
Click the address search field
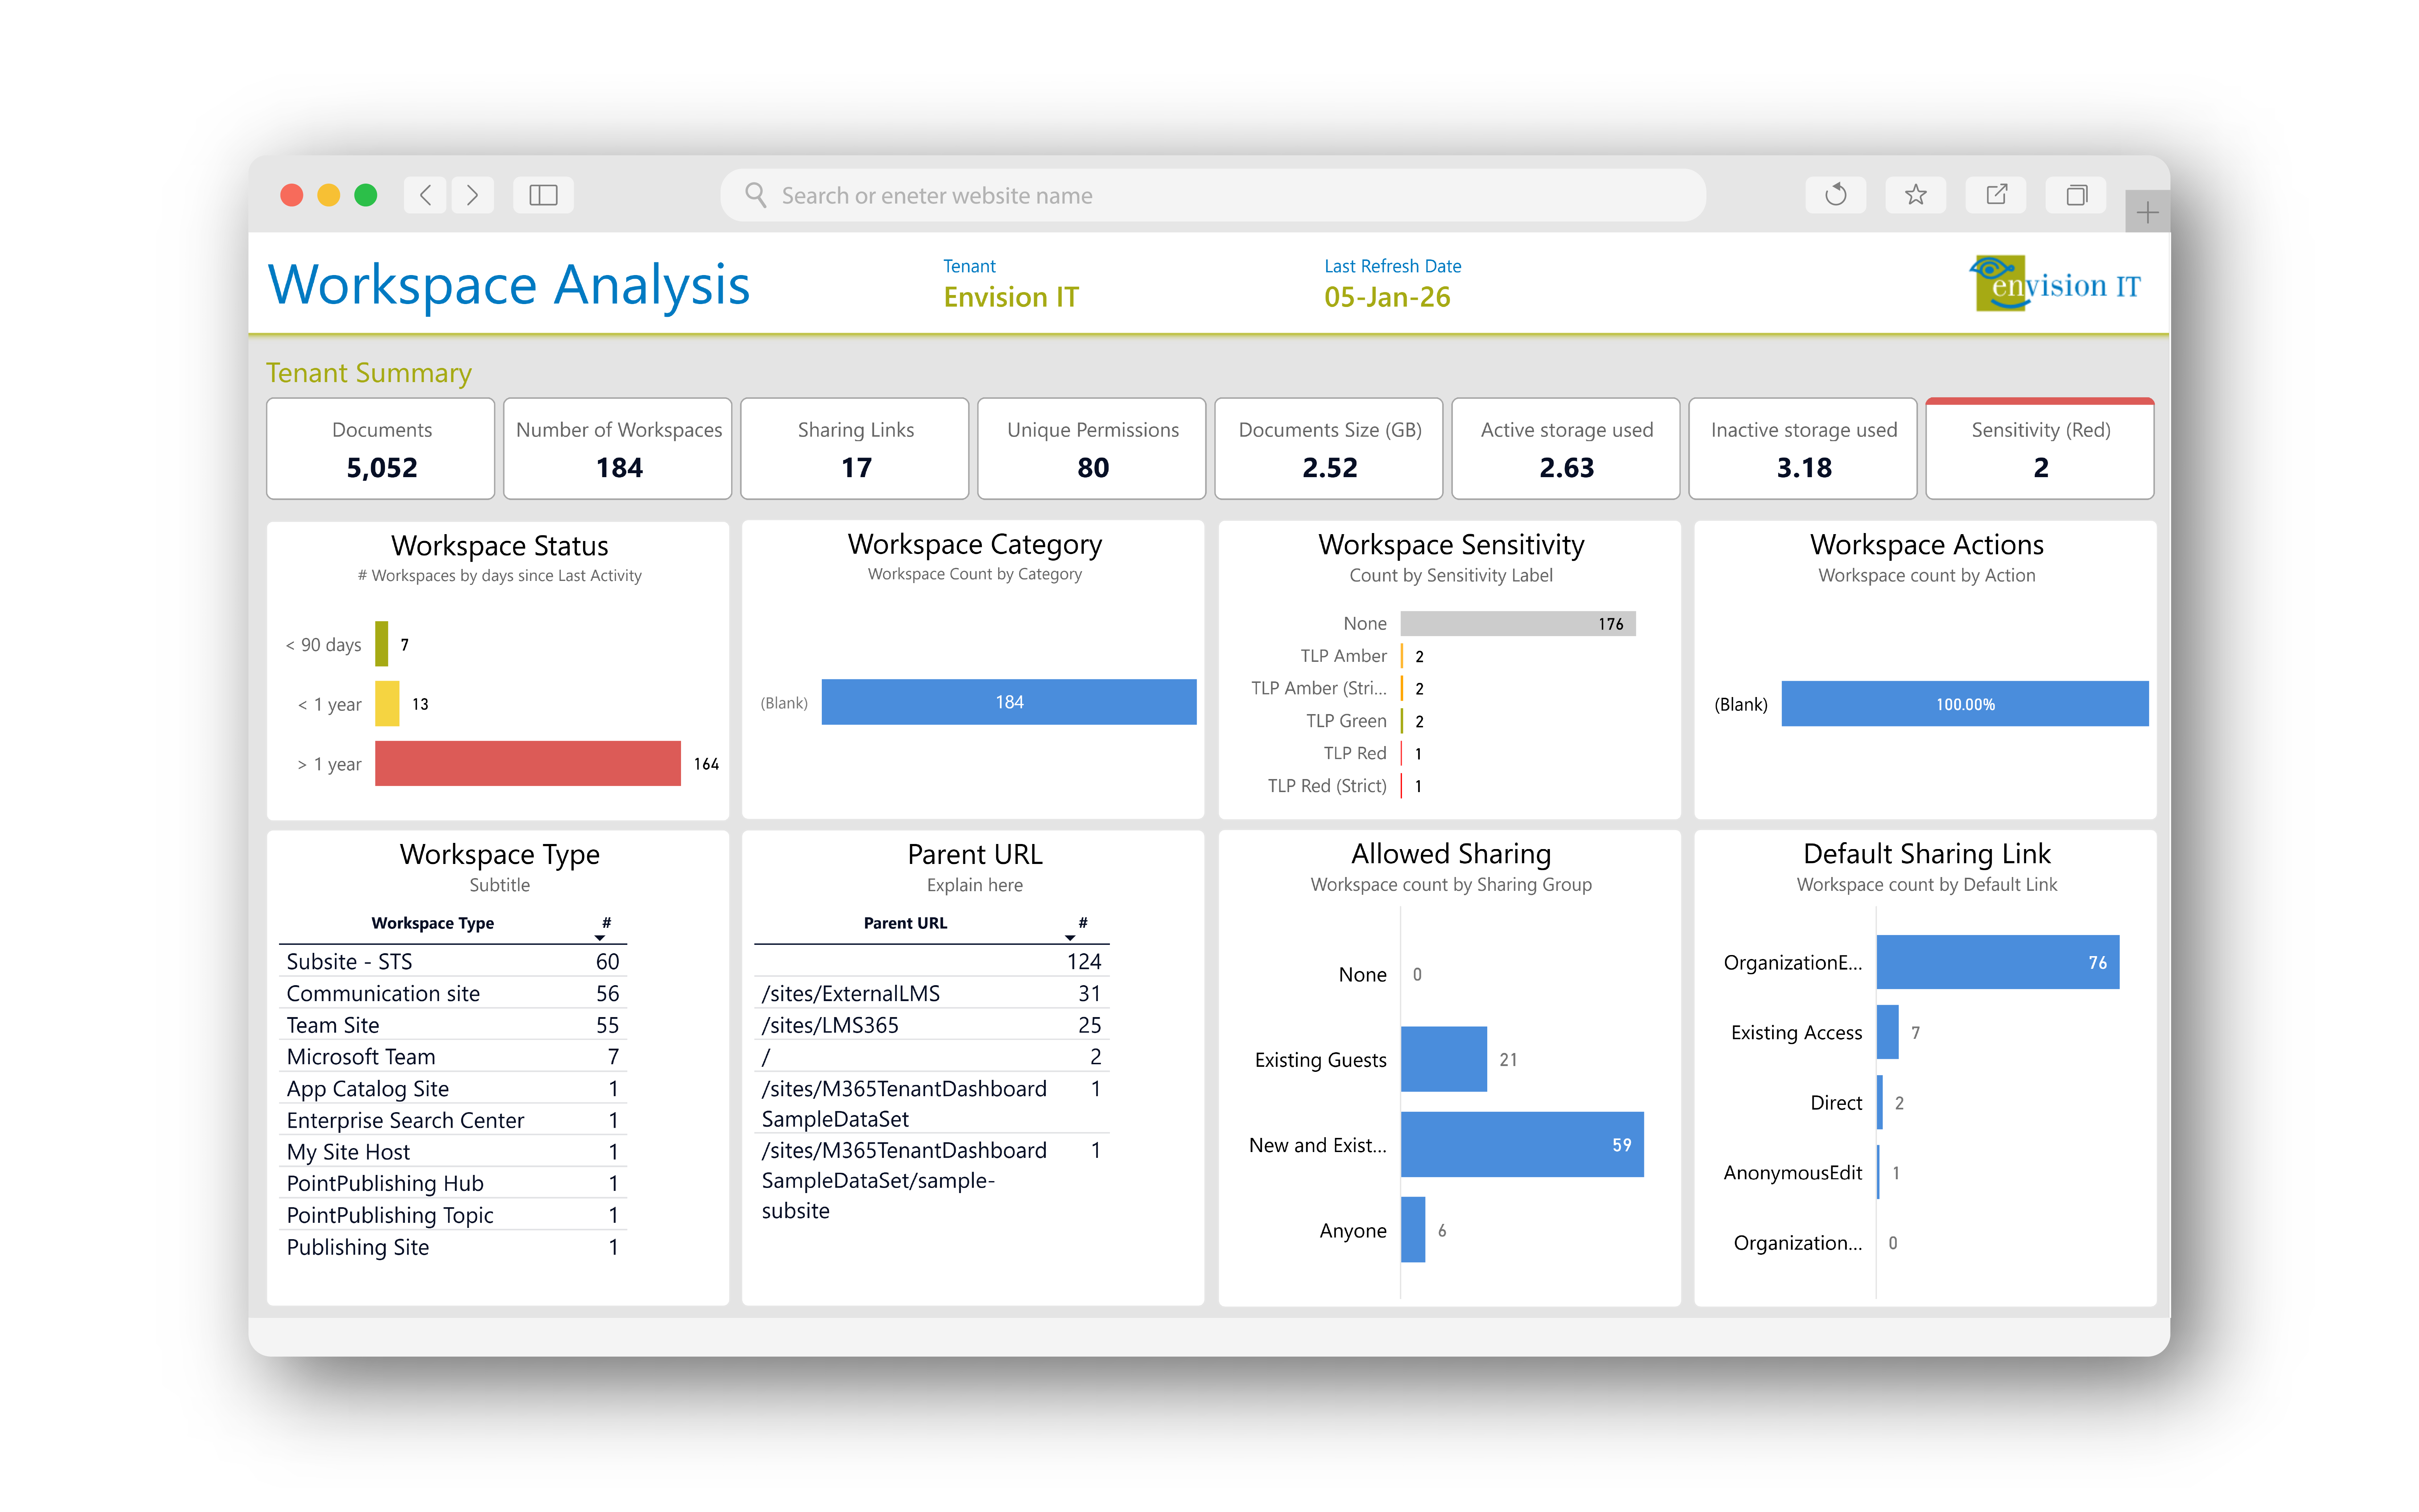(x=1213, y=195)
